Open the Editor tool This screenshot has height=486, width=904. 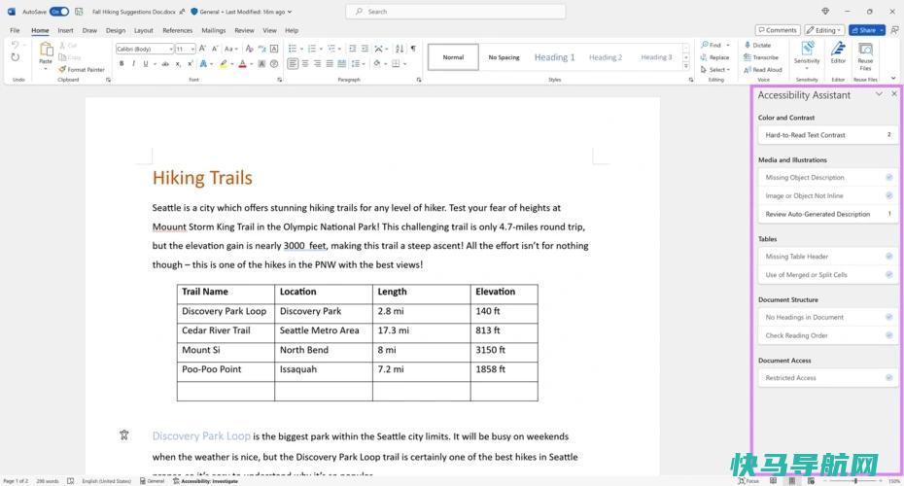pos(838,52)
